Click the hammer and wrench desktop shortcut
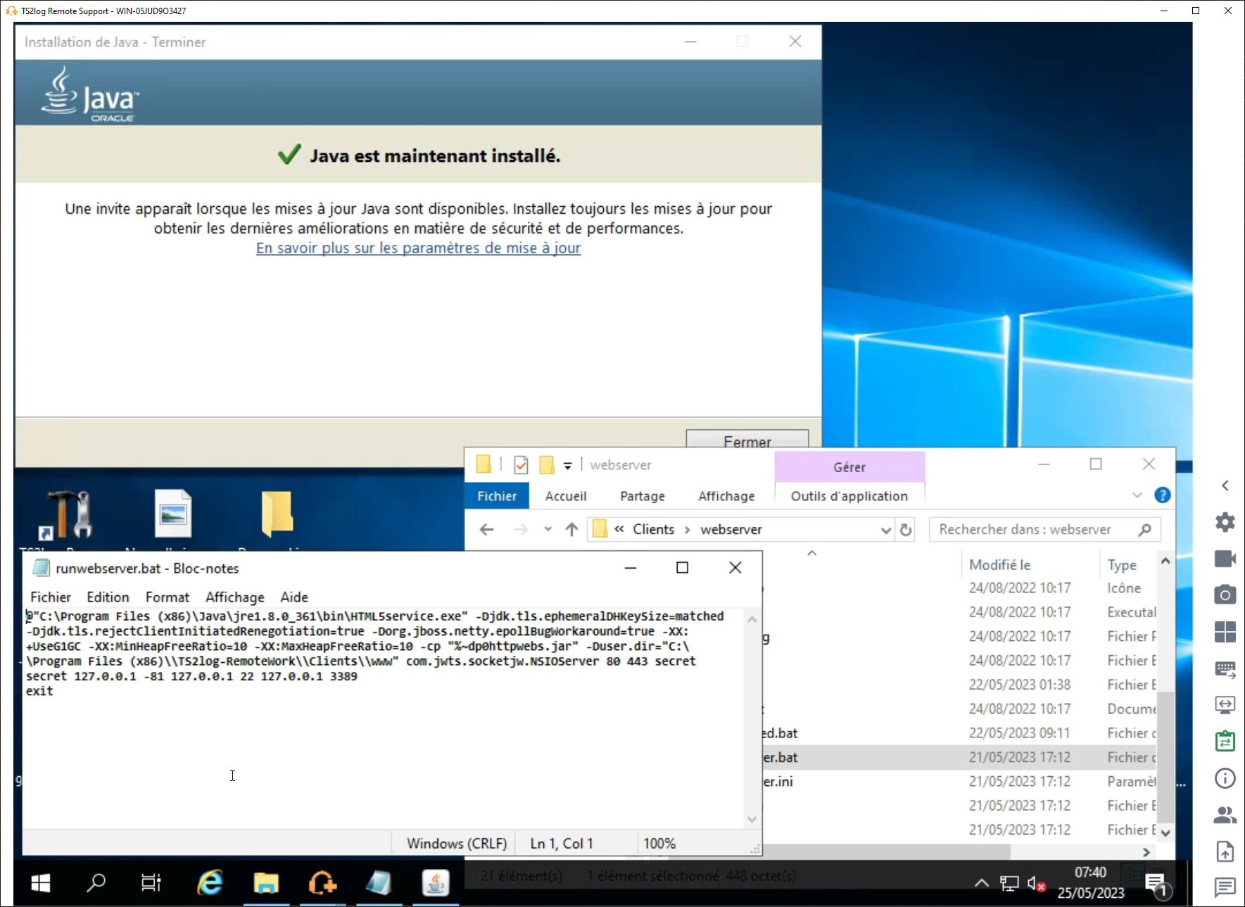 [x=68, y=514]
